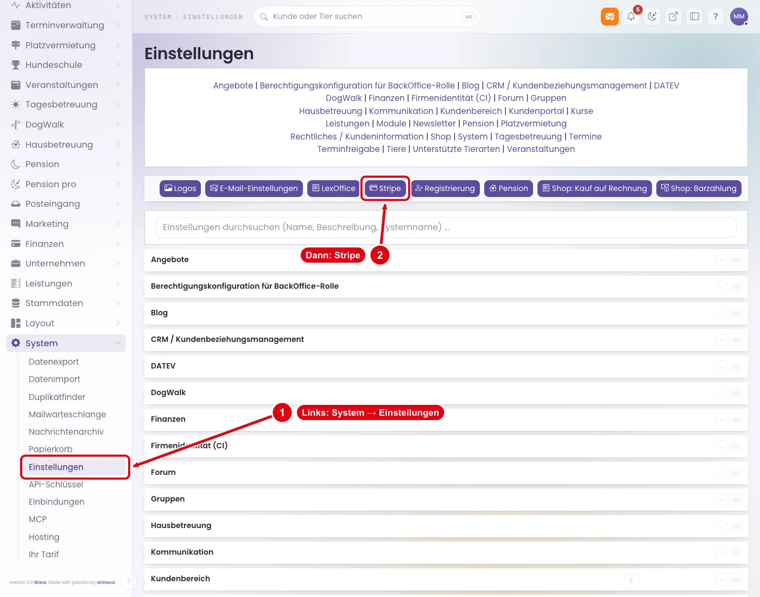Toggle the sidebar panel layout icon

pyautogui.click(x=694, y=16)
